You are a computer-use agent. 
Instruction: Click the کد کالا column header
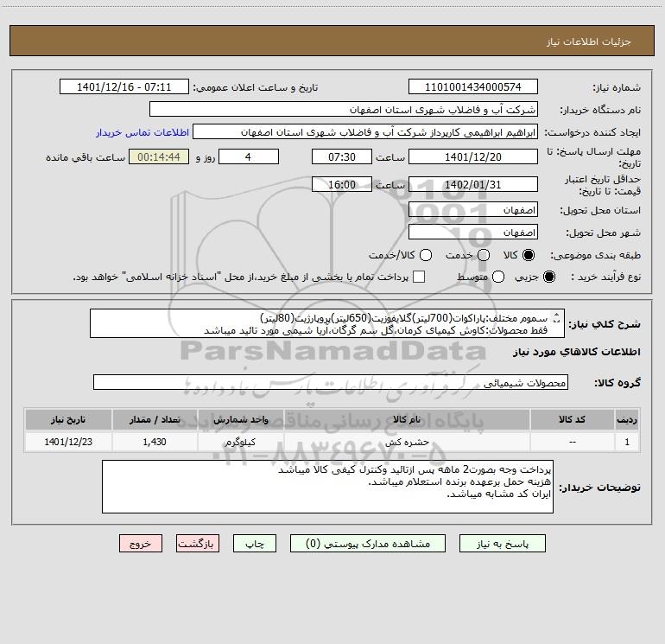pyautogui.click(x=572, y=420)
